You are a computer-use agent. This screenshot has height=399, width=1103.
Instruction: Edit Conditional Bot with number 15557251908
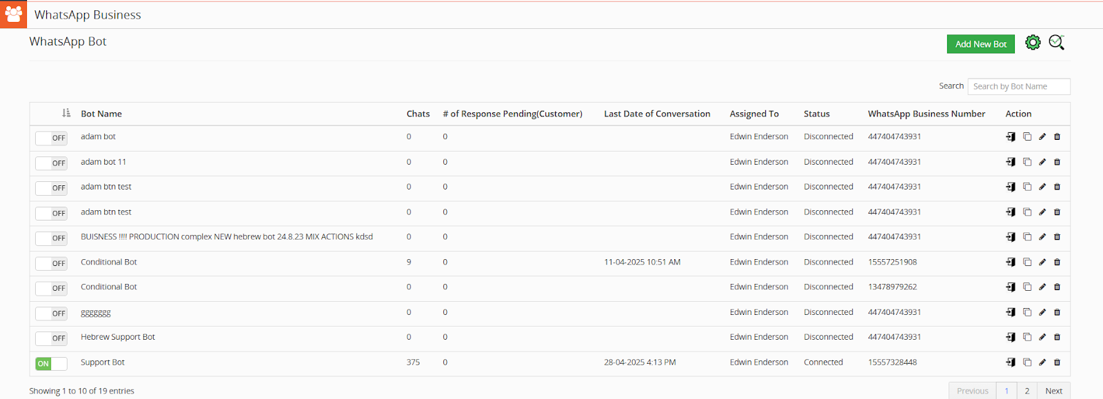coord(1042,262)
